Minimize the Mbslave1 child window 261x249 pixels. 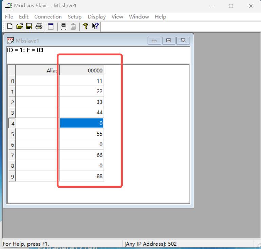pyautogui.click(x=154, y=41)
